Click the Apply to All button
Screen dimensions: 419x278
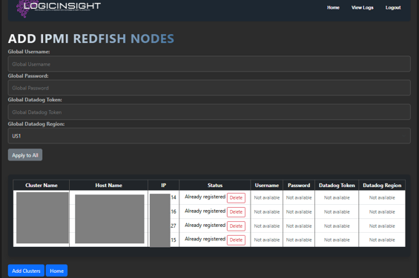tap(25, 155)
